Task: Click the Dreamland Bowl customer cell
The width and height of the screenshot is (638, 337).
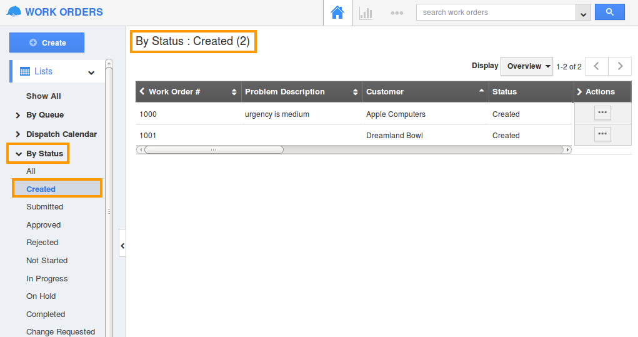Action: click(395, 136)
